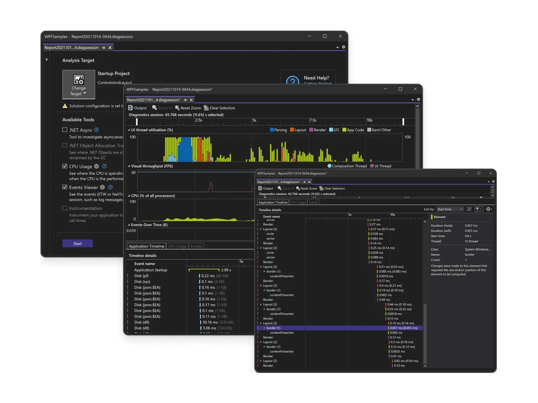Click Output in the middle window toolbar
The image size is (538, 403).
pyautogui.click(x=138, y=108)
